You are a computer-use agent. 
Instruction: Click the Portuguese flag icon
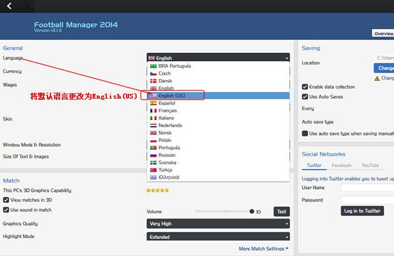[153, 148]
